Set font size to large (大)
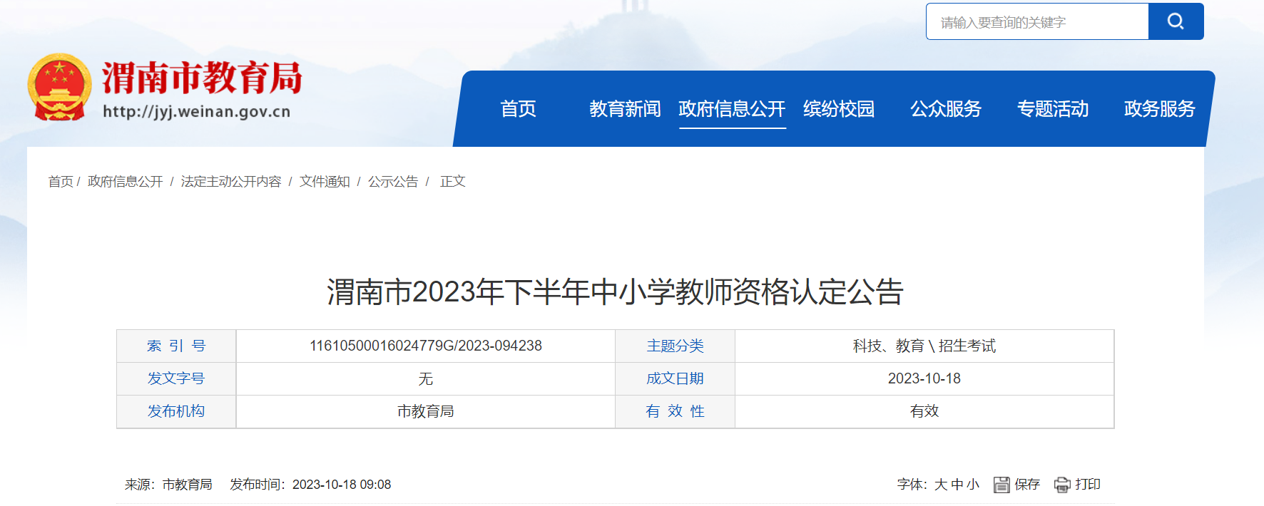 pyautogui.click(x=941, y=485)
